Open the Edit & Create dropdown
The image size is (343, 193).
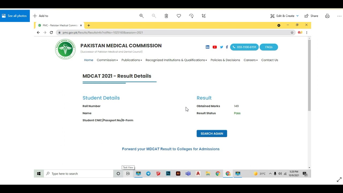(284, 16)
